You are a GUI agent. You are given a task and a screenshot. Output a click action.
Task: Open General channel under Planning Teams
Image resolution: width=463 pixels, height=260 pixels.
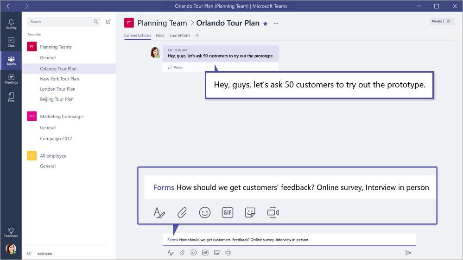48,58
